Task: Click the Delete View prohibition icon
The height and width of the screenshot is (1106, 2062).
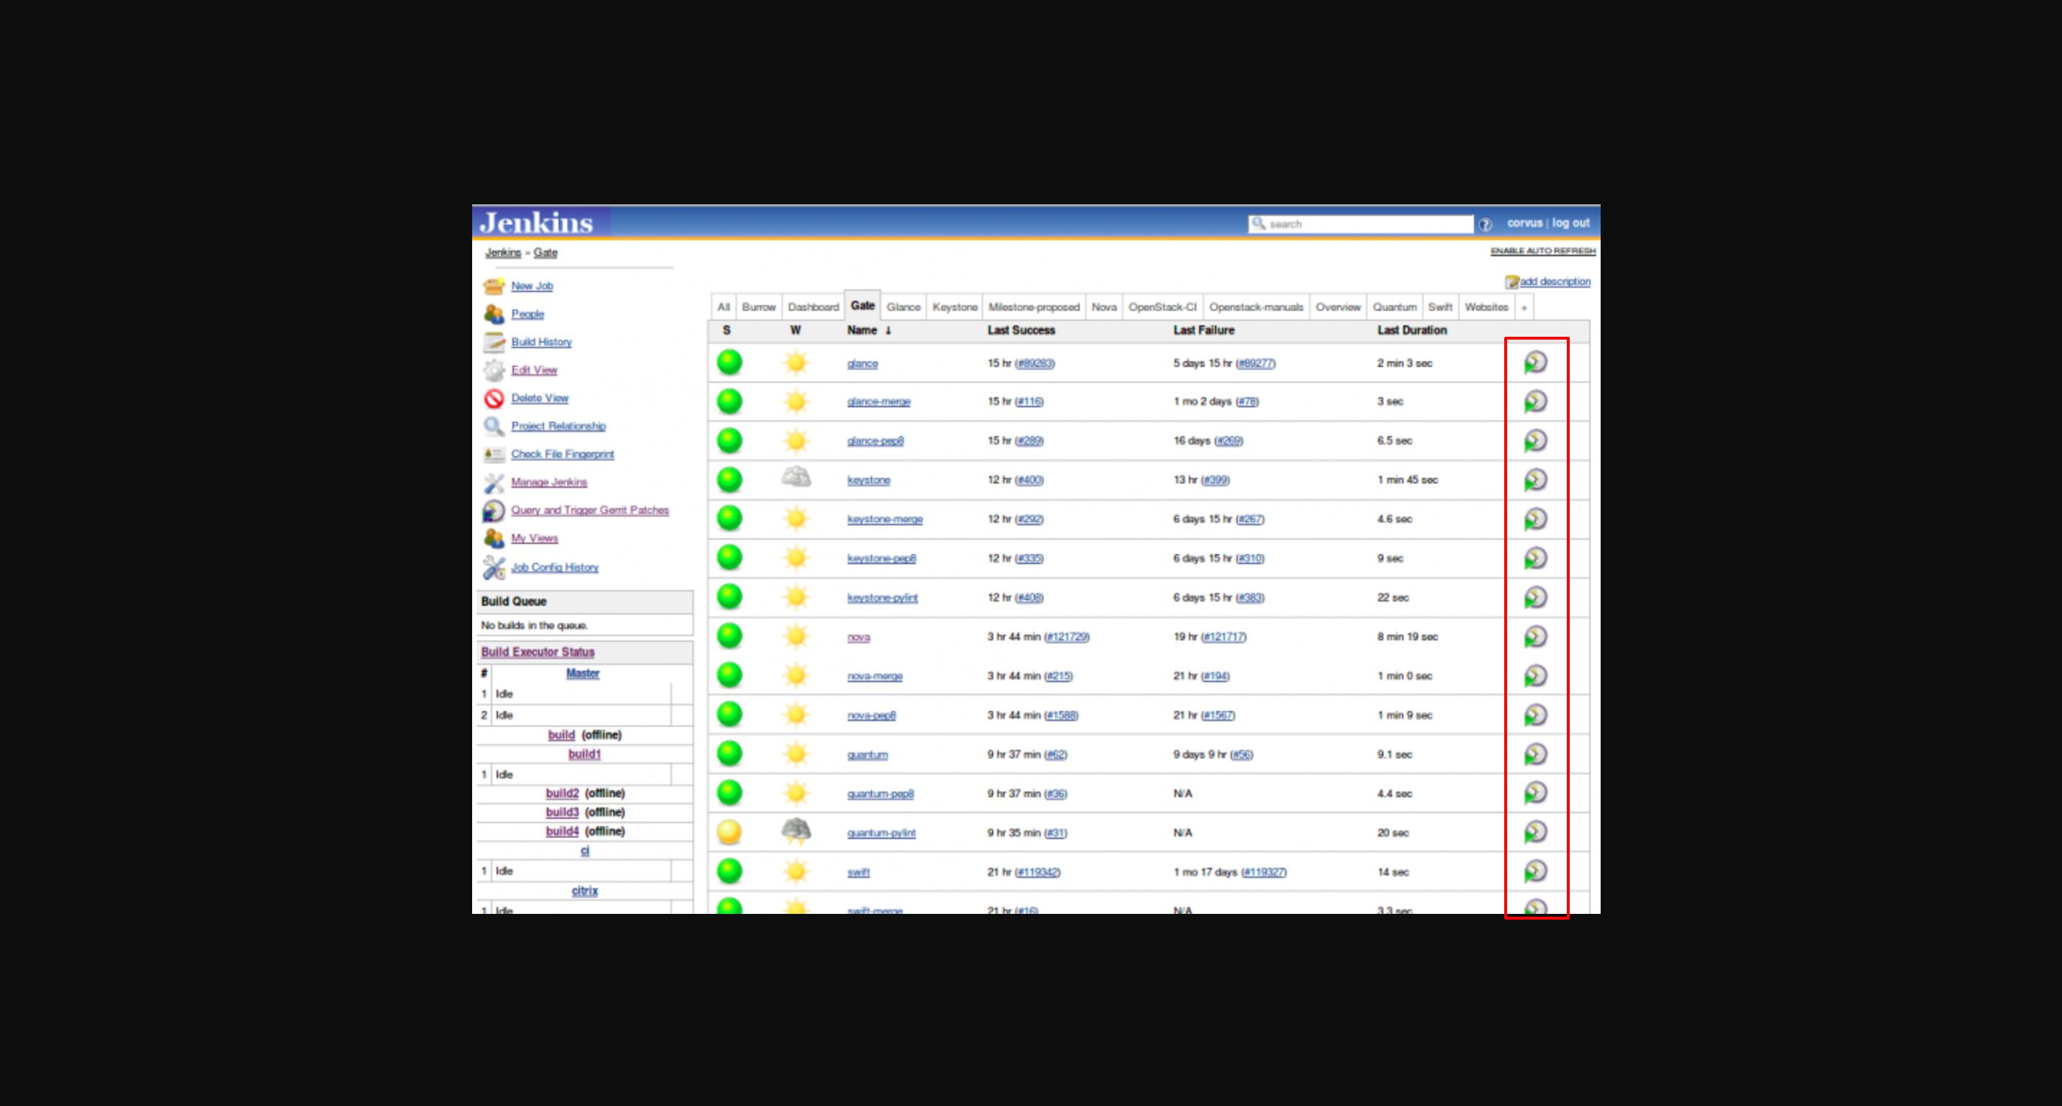Action: coord(494,398)
